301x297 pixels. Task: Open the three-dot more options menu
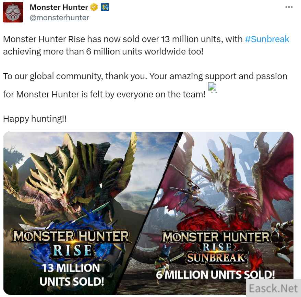289,7
